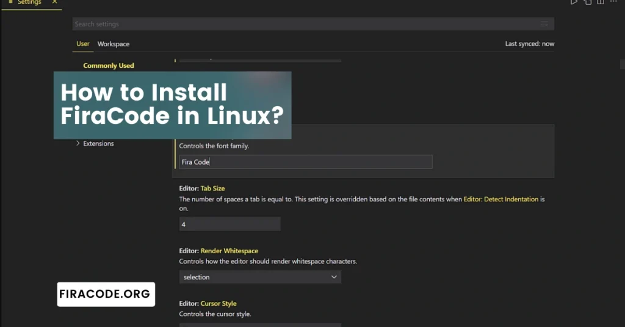Viewport: 625px width, 327px height.
Task: Switch to the User settings tab
Action: pos(83,44)
